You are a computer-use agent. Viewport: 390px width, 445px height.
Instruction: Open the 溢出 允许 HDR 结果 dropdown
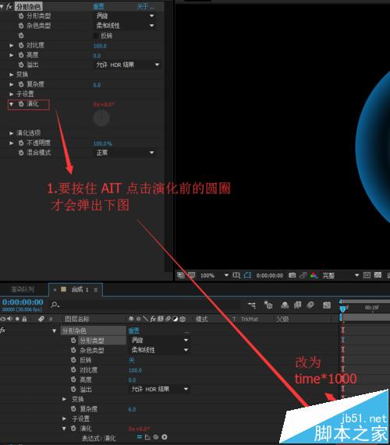pos(127,65)
